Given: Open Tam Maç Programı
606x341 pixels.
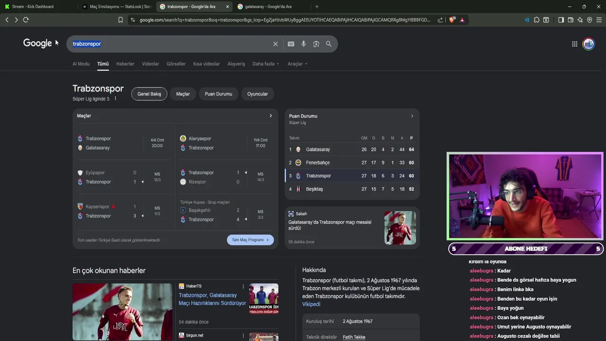Looking at the screenshot, I should [250, 240].
